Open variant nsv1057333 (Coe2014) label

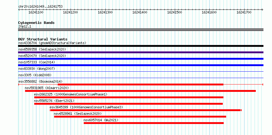click(x=36, y=62)
